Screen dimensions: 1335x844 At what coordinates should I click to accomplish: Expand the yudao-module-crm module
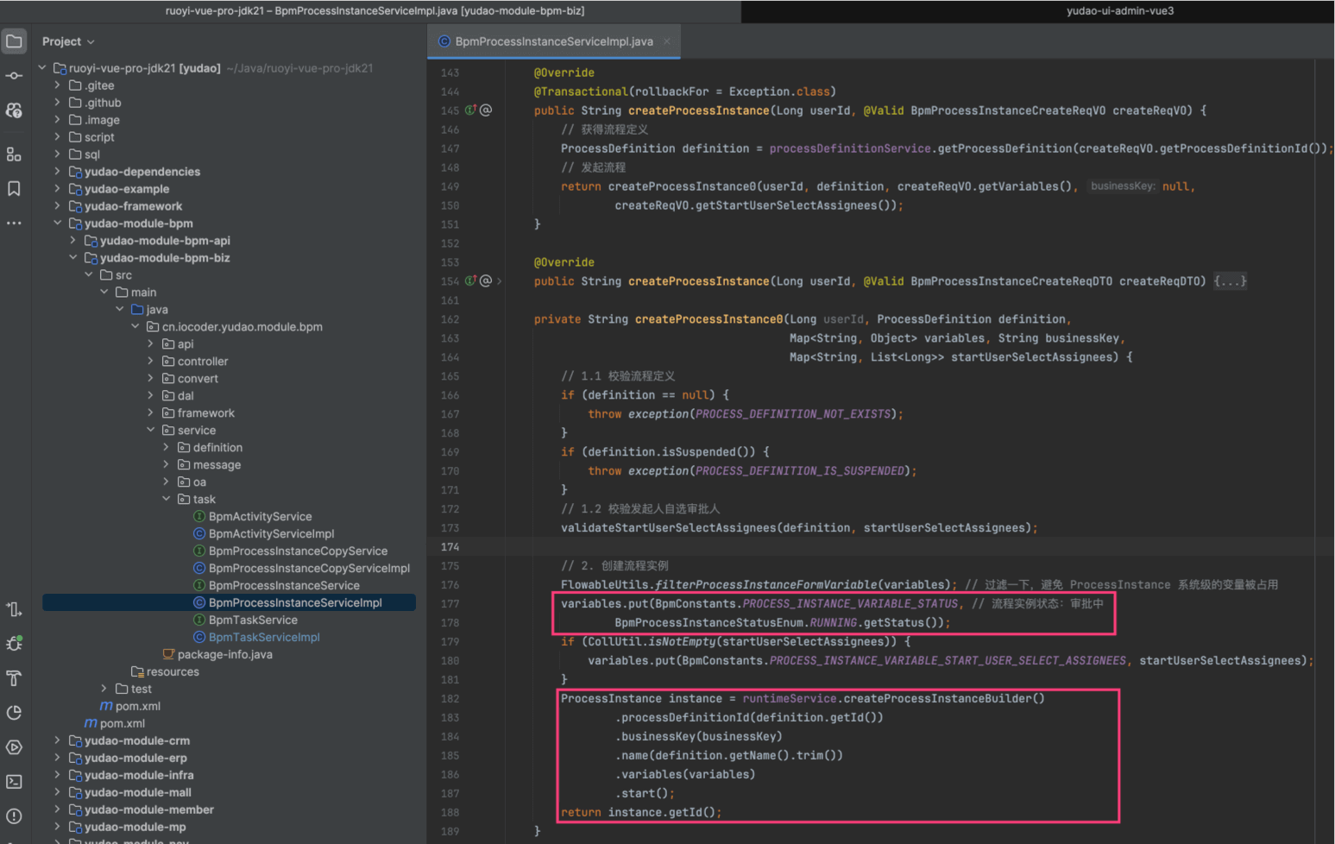pyautogui.click(x=58, y=740)
